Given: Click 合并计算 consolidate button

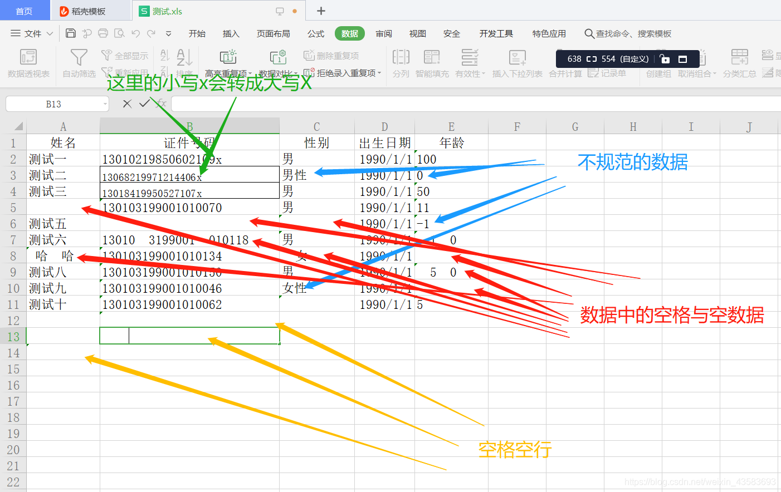Looking at the screenshot, I should [x=565, y=73].
